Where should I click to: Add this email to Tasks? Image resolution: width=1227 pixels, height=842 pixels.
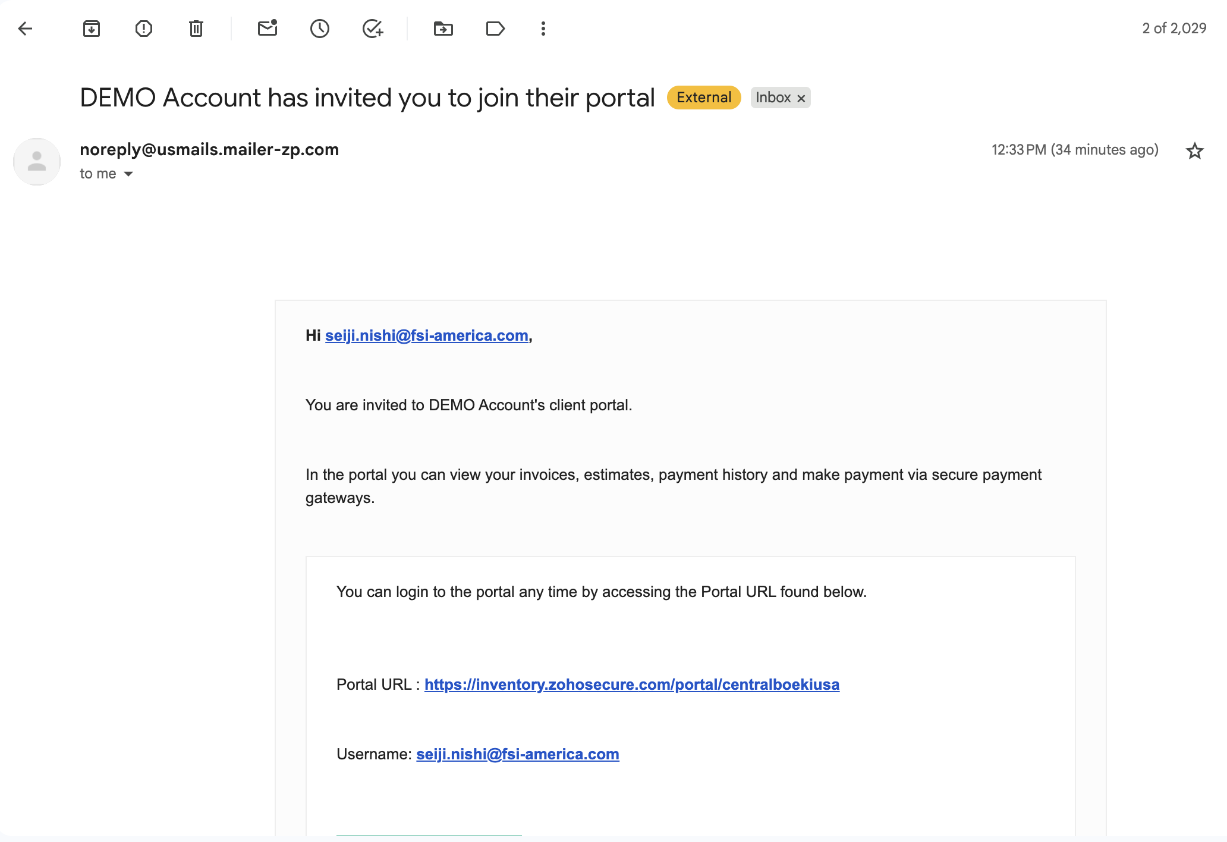[373, 29]
